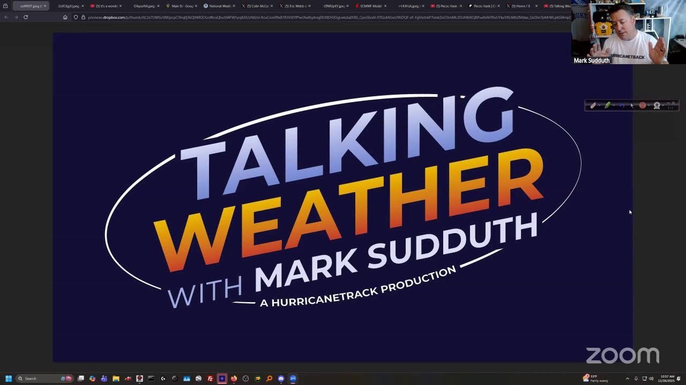This screenshot has width=686, height=385.
Task: Open red record button dropdown arrow
Action: click(x=648, y=105)
